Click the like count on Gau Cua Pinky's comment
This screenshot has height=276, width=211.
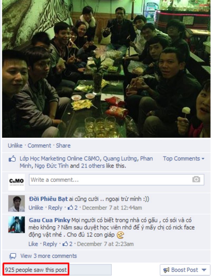click(x=67, y=244)
